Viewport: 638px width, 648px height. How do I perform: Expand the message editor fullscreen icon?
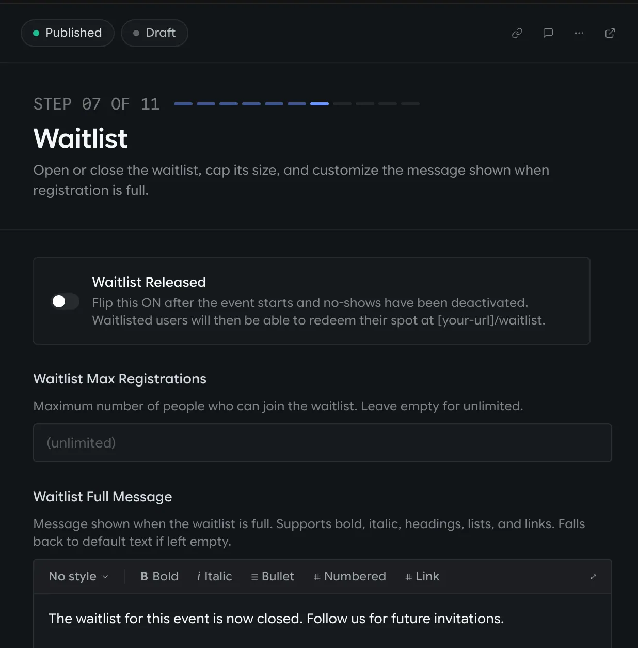point(593,577)
